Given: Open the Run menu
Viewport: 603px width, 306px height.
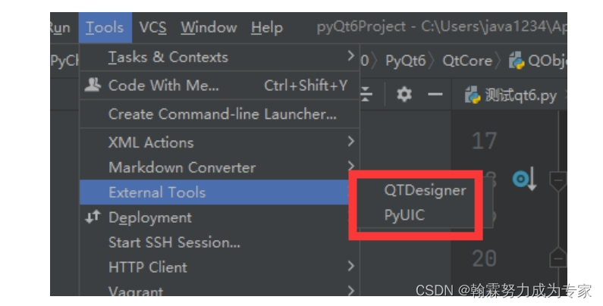Looking at the screenshot, I should pos(60,27).
